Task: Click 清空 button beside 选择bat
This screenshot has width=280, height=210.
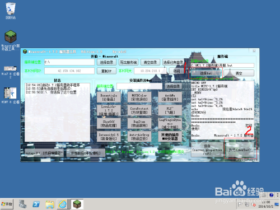Action: pyautogui.click(x=239, y=73)
